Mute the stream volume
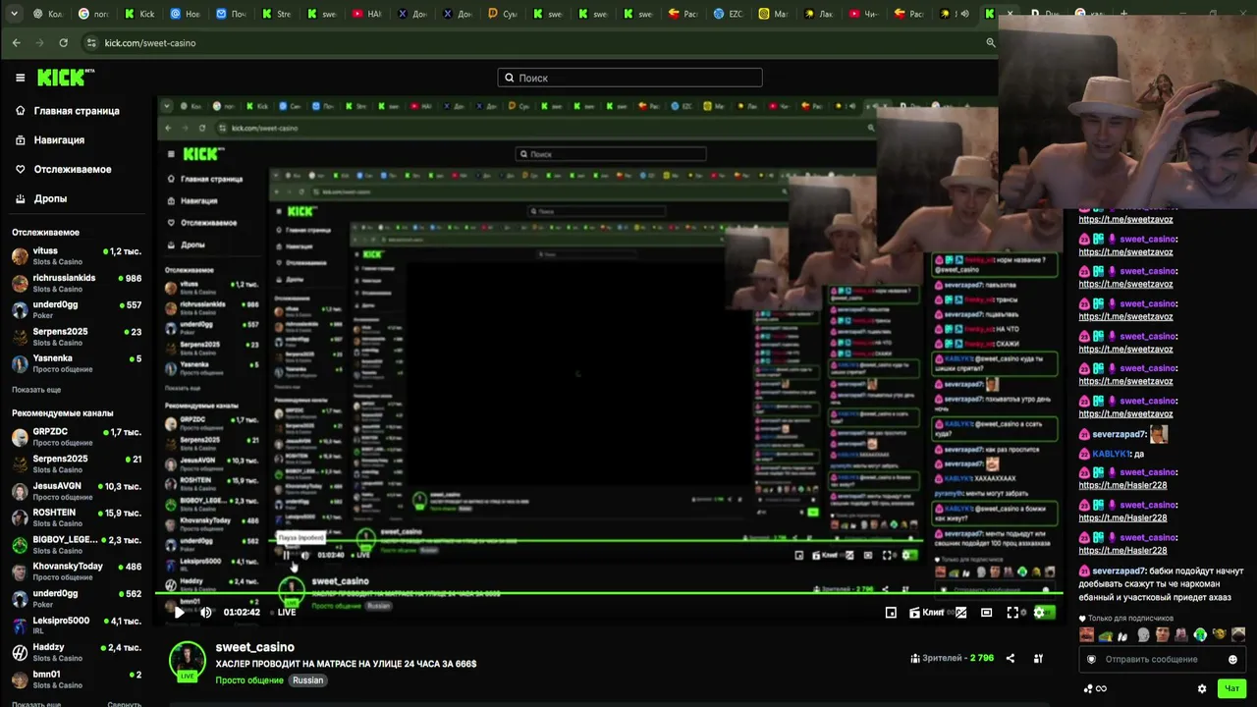1257x707 pixels. (205, 612)
